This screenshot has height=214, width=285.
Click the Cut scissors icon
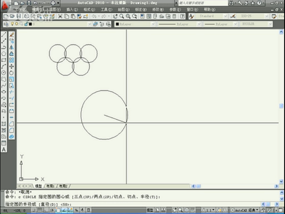(60, 16)
